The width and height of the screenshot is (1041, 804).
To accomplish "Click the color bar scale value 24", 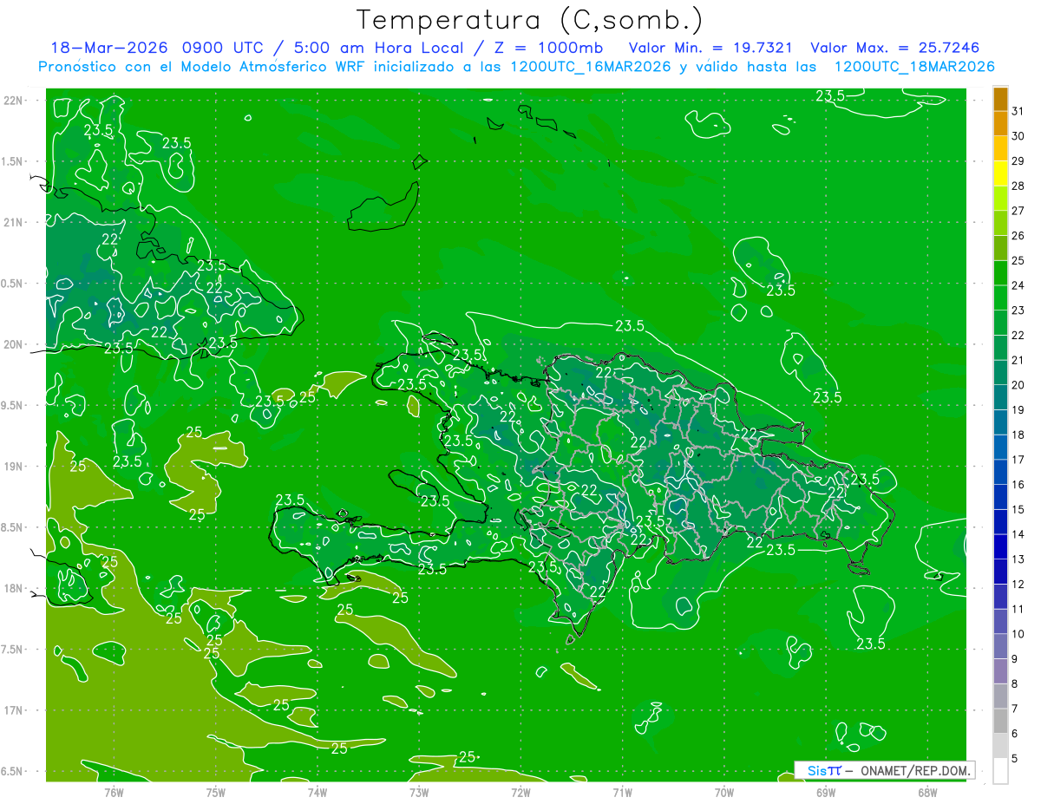I will click(1018, 285).
